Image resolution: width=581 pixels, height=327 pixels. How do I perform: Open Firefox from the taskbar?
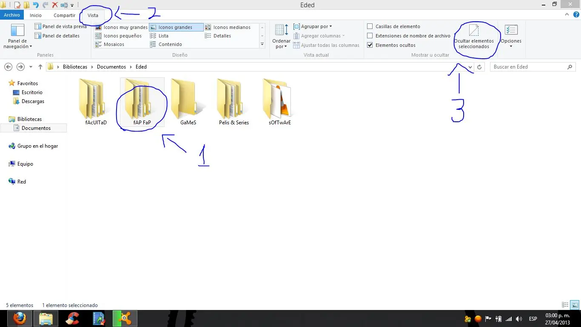(19, 318)
